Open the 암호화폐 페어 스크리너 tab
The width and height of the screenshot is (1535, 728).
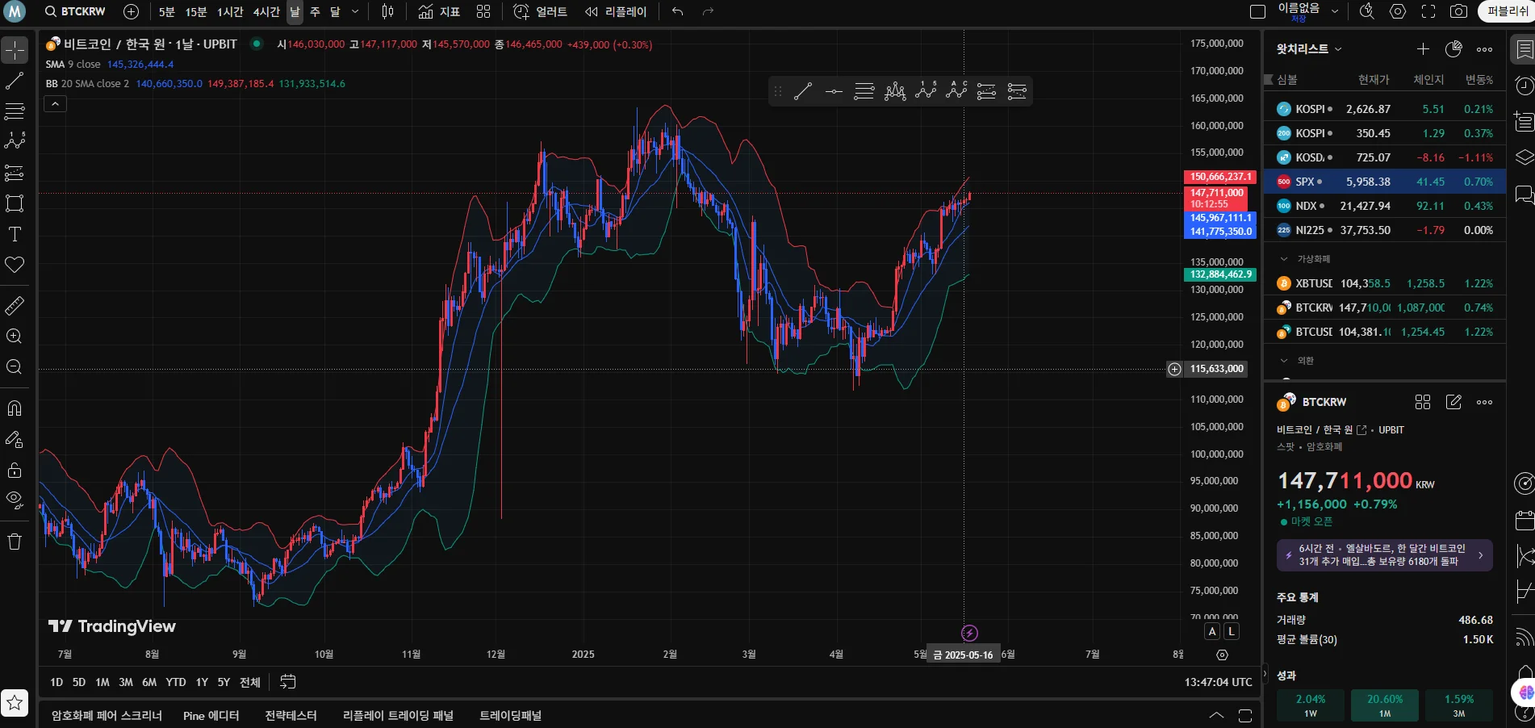[x=107, y=716]
